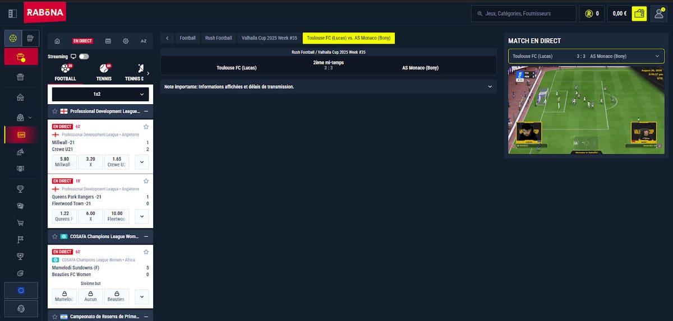Open the calendar icon in sports panel
The image size is (673, 321).
click(108, 41)
